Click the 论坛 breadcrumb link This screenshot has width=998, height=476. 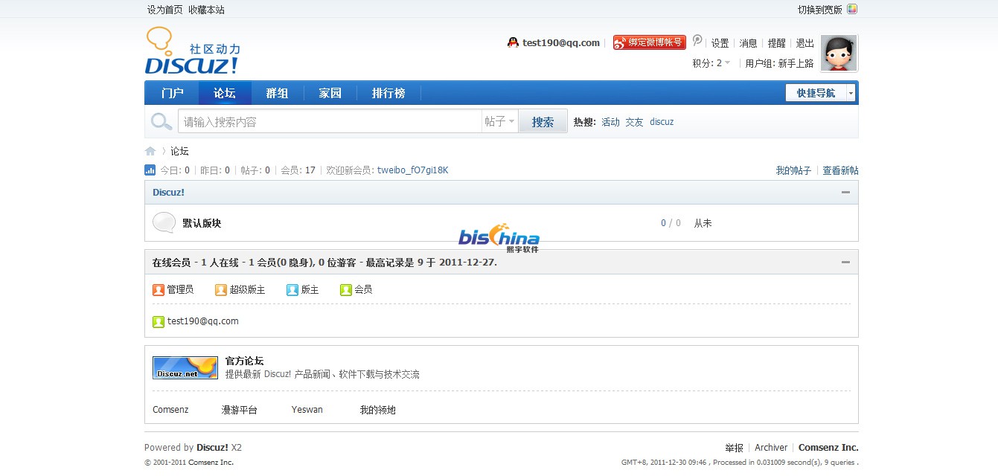pyautogui.click(x=179, y=151)
